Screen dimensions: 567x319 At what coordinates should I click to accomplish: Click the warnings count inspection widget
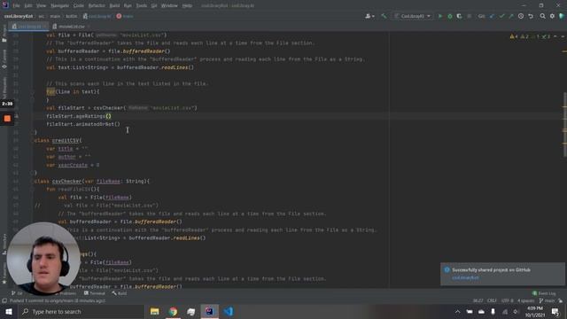click(x=530, y=36)
